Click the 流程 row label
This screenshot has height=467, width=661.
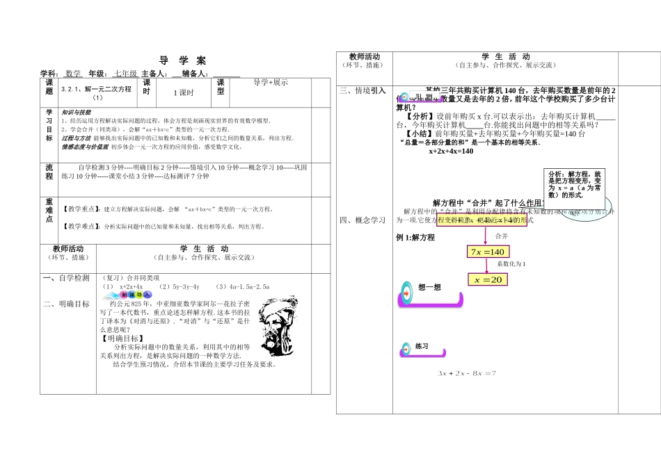(49, 172)
